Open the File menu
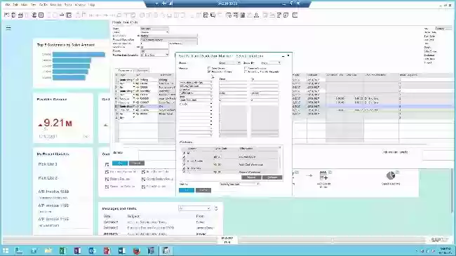456x256 pixels. click(x=8, y=5)
